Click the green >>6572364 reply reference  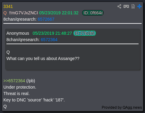click(14, 81)
